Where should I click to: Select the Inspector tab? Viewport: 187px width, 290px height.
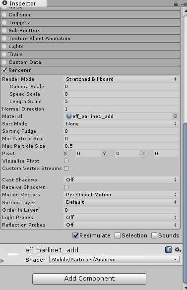point(23,3)
